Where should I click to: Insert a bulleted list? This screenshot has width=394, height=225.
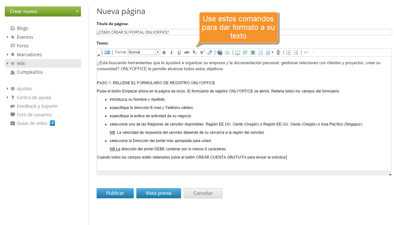[296, 52]
